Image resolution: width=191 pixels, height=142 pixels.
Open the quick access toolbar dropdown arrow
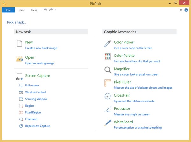[55, 10]
